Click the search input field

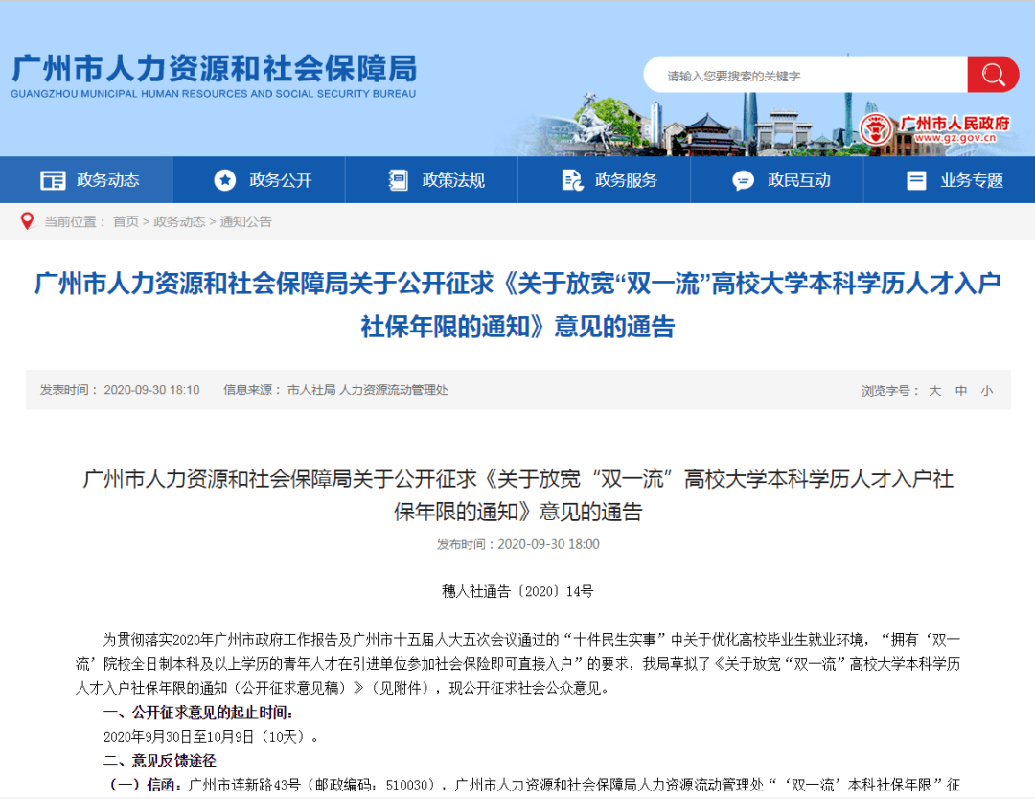point(805,74)
